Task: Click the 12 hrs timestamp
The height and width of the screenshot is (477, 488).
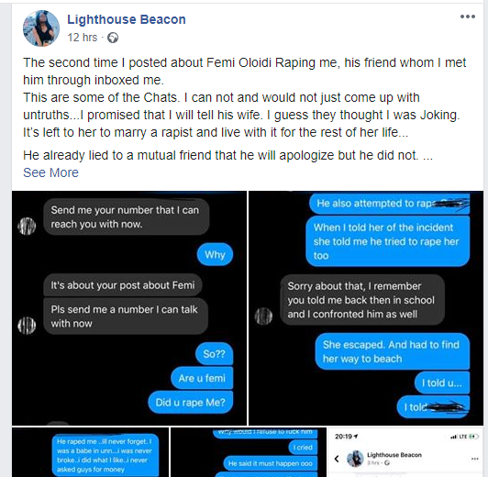Action: pyautogui.click(x=83, y=38)
